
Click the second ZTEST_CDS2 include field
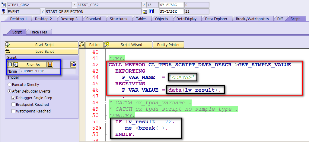click(109, 5)
